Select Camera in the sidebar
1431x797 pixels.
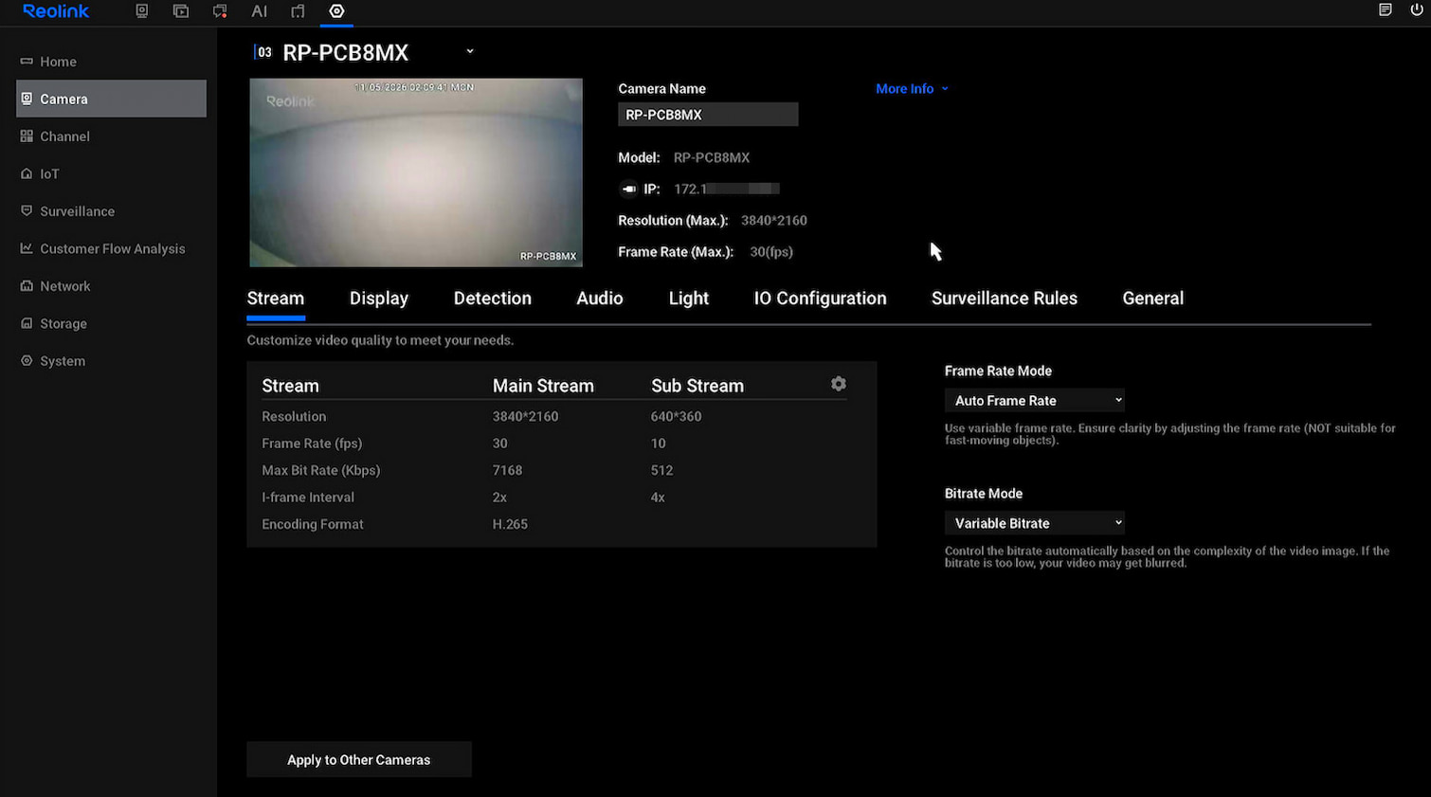point(111,99)
